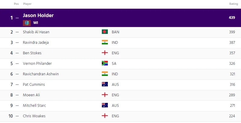Open Ravichandran Ashwin's profile link

click(x=41, y=74)
